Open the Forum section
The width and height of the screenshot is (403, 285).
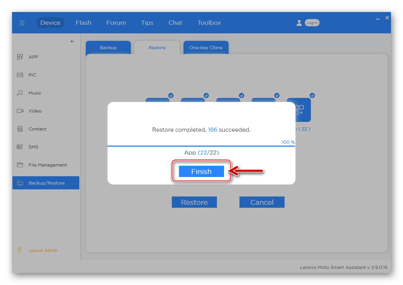click(x=116, y=23)
